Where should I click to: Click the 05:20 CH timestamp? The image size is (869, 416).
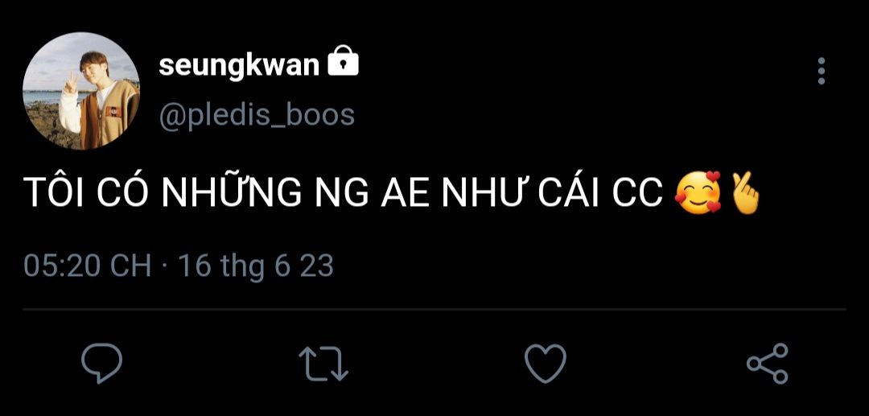coord(87,266)
